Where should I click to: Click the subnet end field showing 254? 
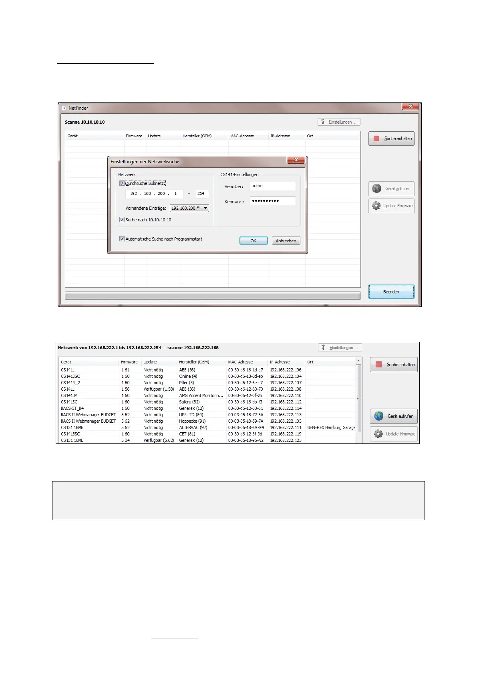[201, 194]
